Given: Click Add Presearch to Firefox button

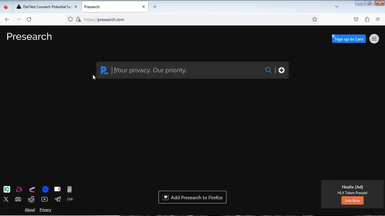Looking at the screenshot, I should [192, 197].
